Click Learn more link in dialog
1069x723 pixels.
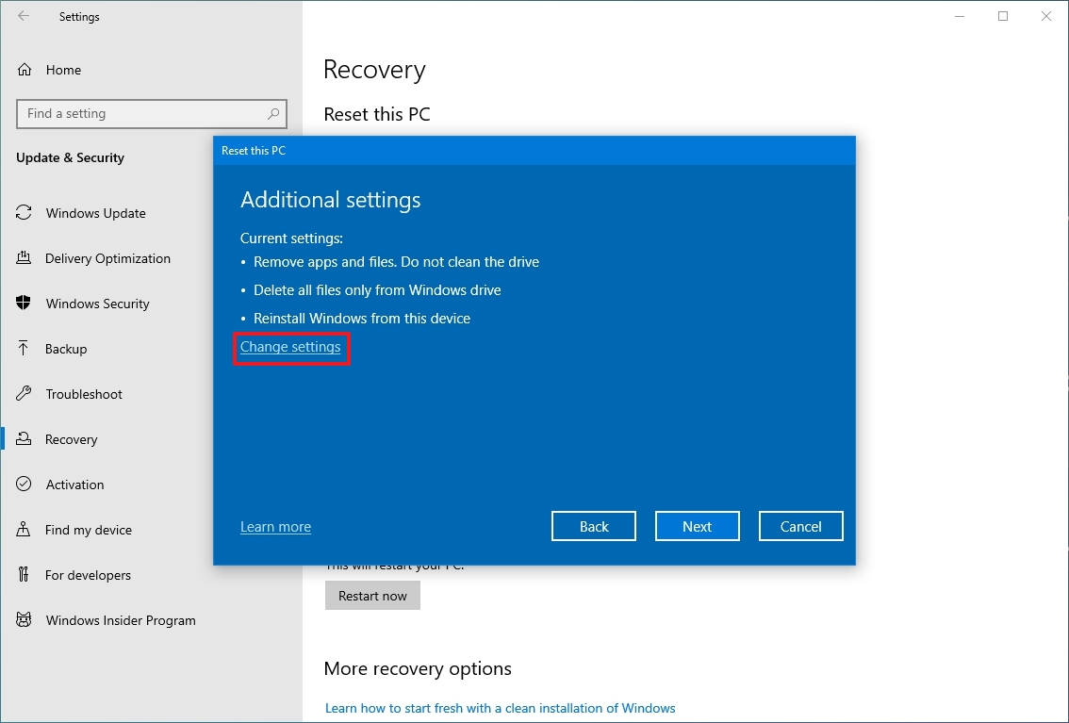(275, 527)
